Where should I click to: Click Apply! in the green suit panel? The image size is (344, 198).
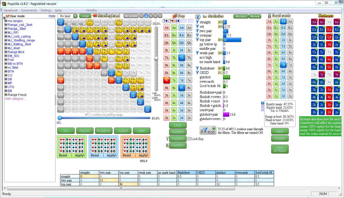click(x=80, y=155)
